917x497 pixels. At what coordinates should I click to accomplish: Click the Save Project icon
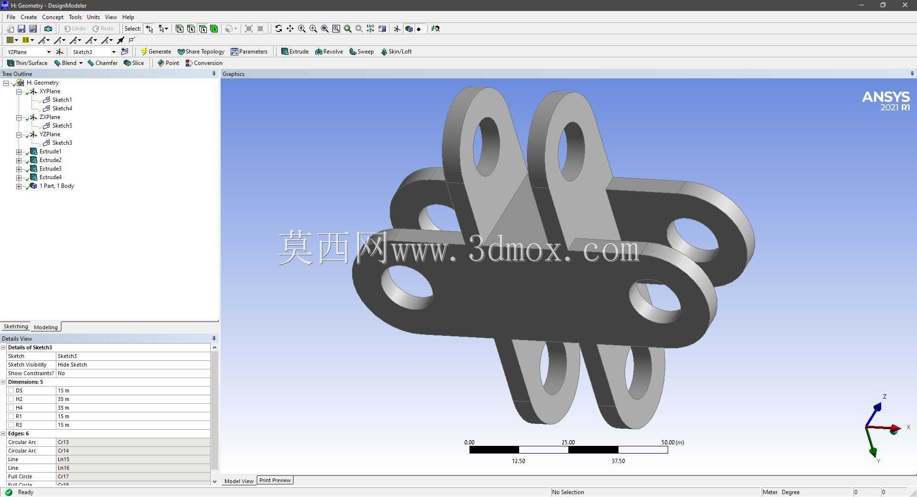(x=21, y=29)
